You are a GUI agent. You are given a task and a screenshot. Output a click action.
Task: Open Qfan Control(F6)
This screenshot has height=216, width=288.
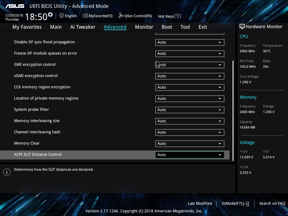coord(135,16)
